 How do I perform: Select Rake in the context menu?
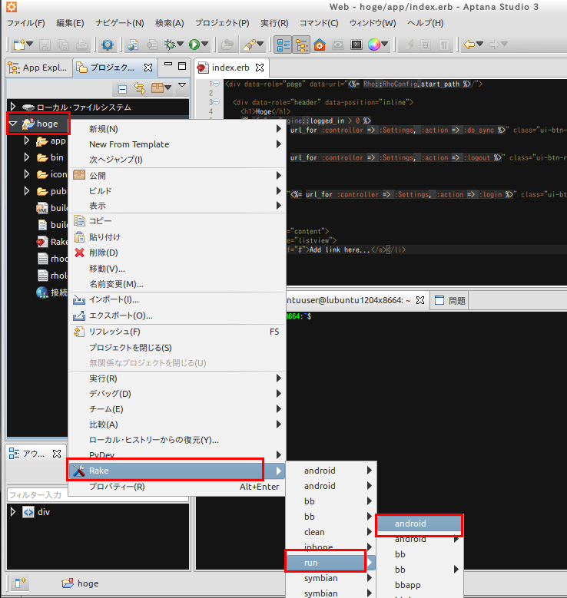[x=177, y=471]
